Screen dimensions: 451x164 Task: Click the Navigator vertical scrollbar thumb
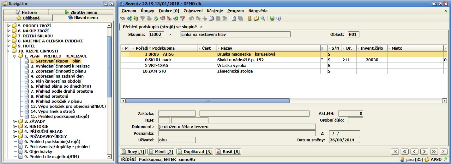109,67
